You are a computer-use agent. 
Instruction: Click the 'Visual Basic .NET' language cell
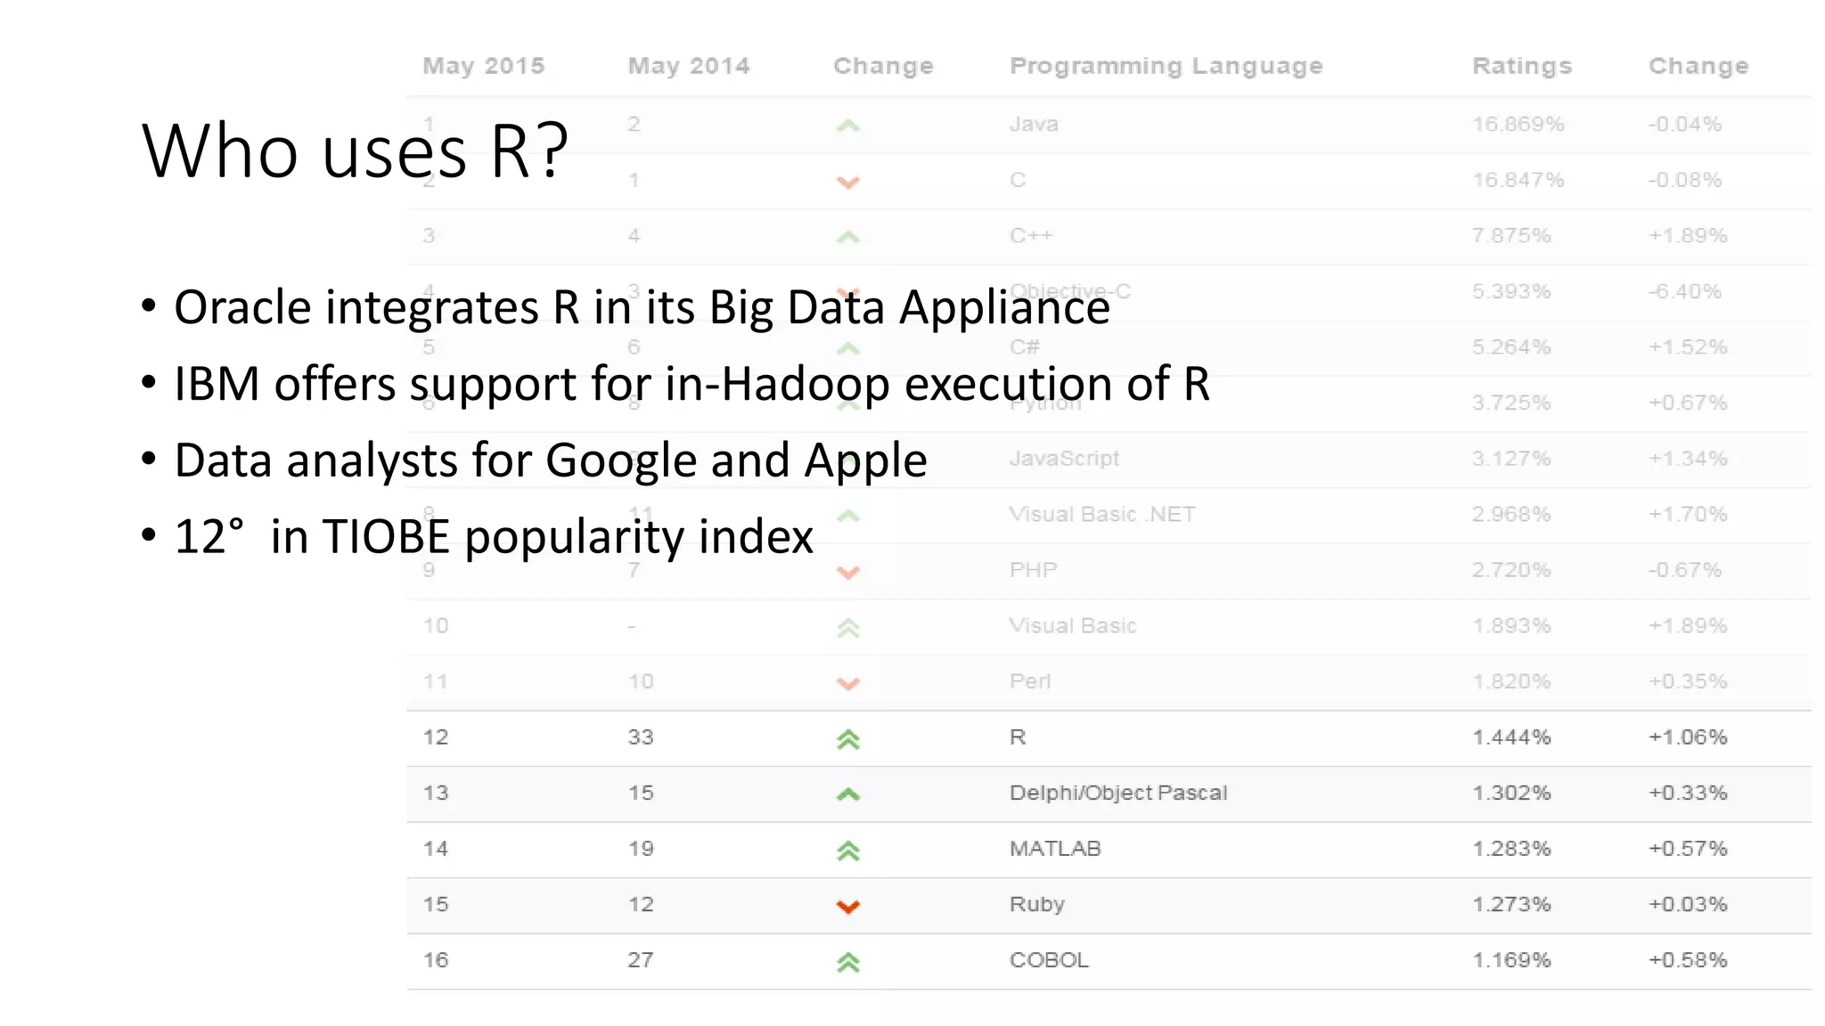[1102, 514]
